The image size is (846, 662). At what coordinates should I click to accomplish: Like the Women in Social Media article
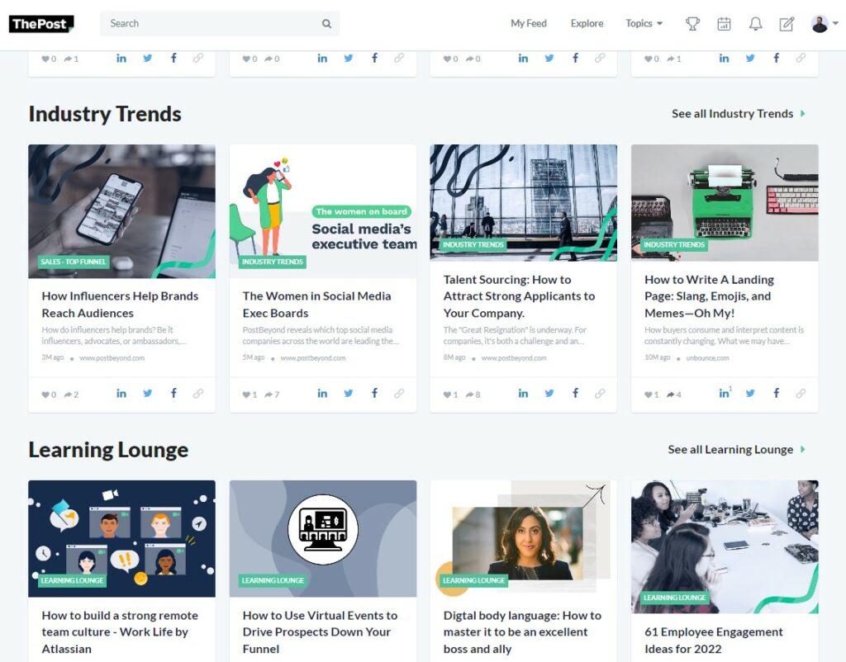tap(248, 394)
